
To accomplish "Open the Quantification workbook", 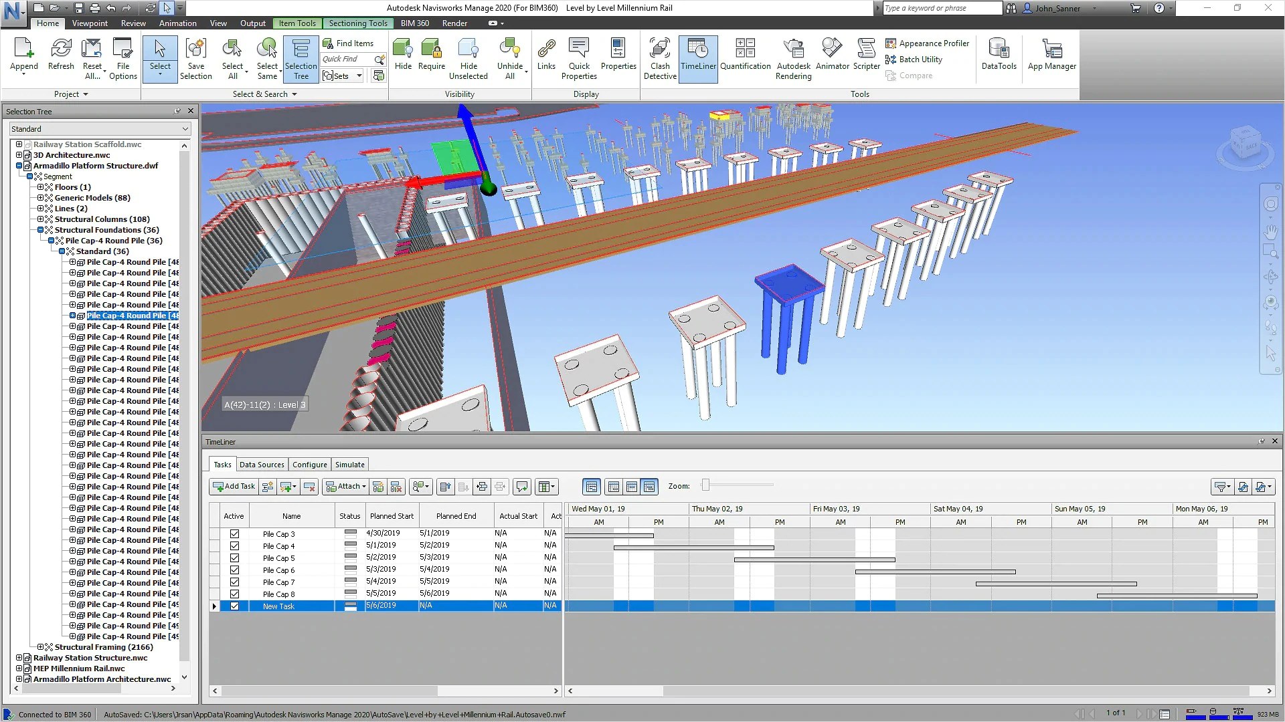I will pyautogui.click(x=746, y=58).
